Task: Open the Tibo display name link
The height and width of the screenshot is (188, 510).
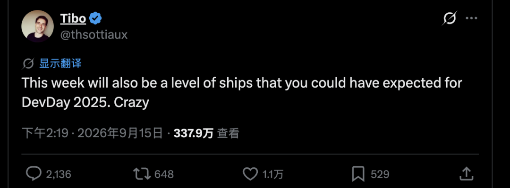Action: (x=73, y=19)
